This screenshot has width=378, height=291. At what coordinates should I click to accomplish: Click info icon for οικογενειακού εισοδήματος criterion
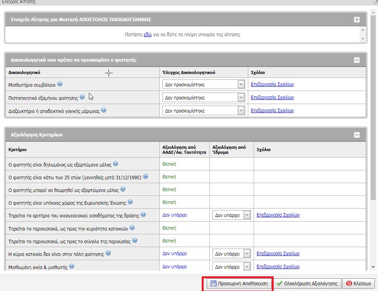[143, 215]
